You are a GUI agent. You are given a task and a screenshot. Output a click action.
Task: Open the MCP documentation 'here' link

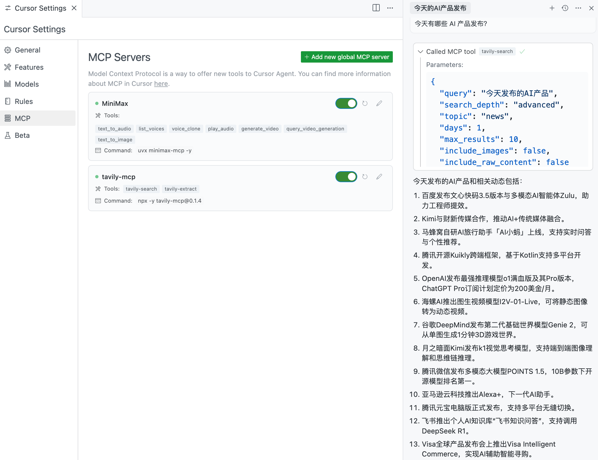tap(161, 83)
